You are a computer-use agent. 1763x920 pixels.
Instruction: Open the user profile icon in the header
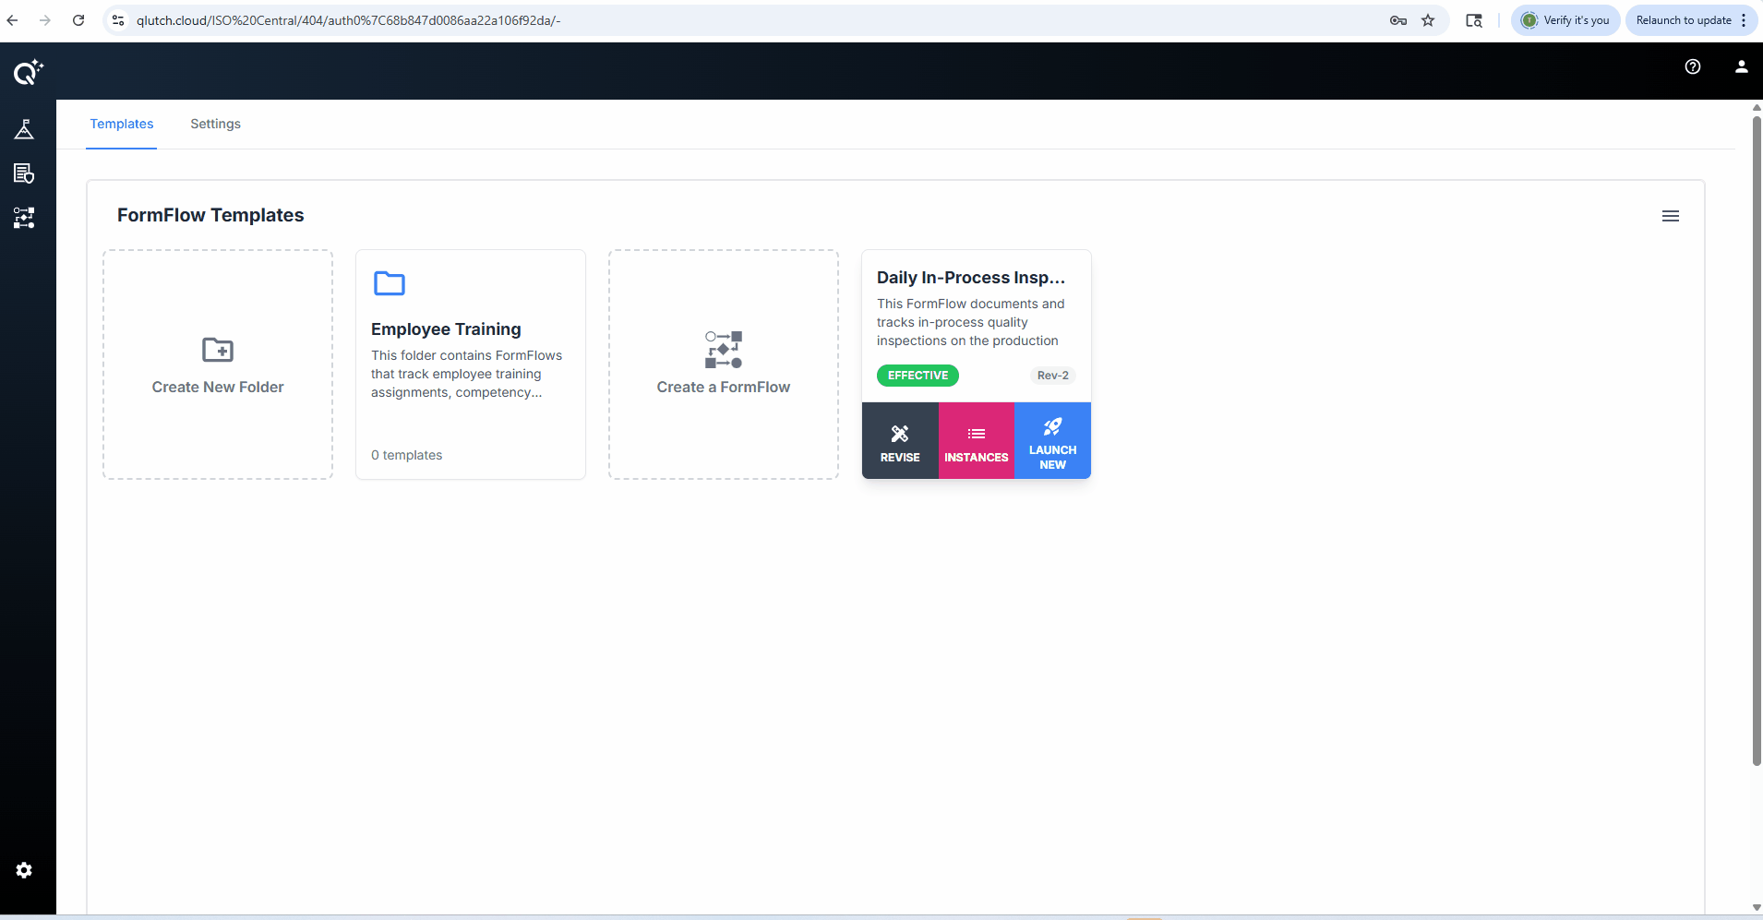[1741, 66]
